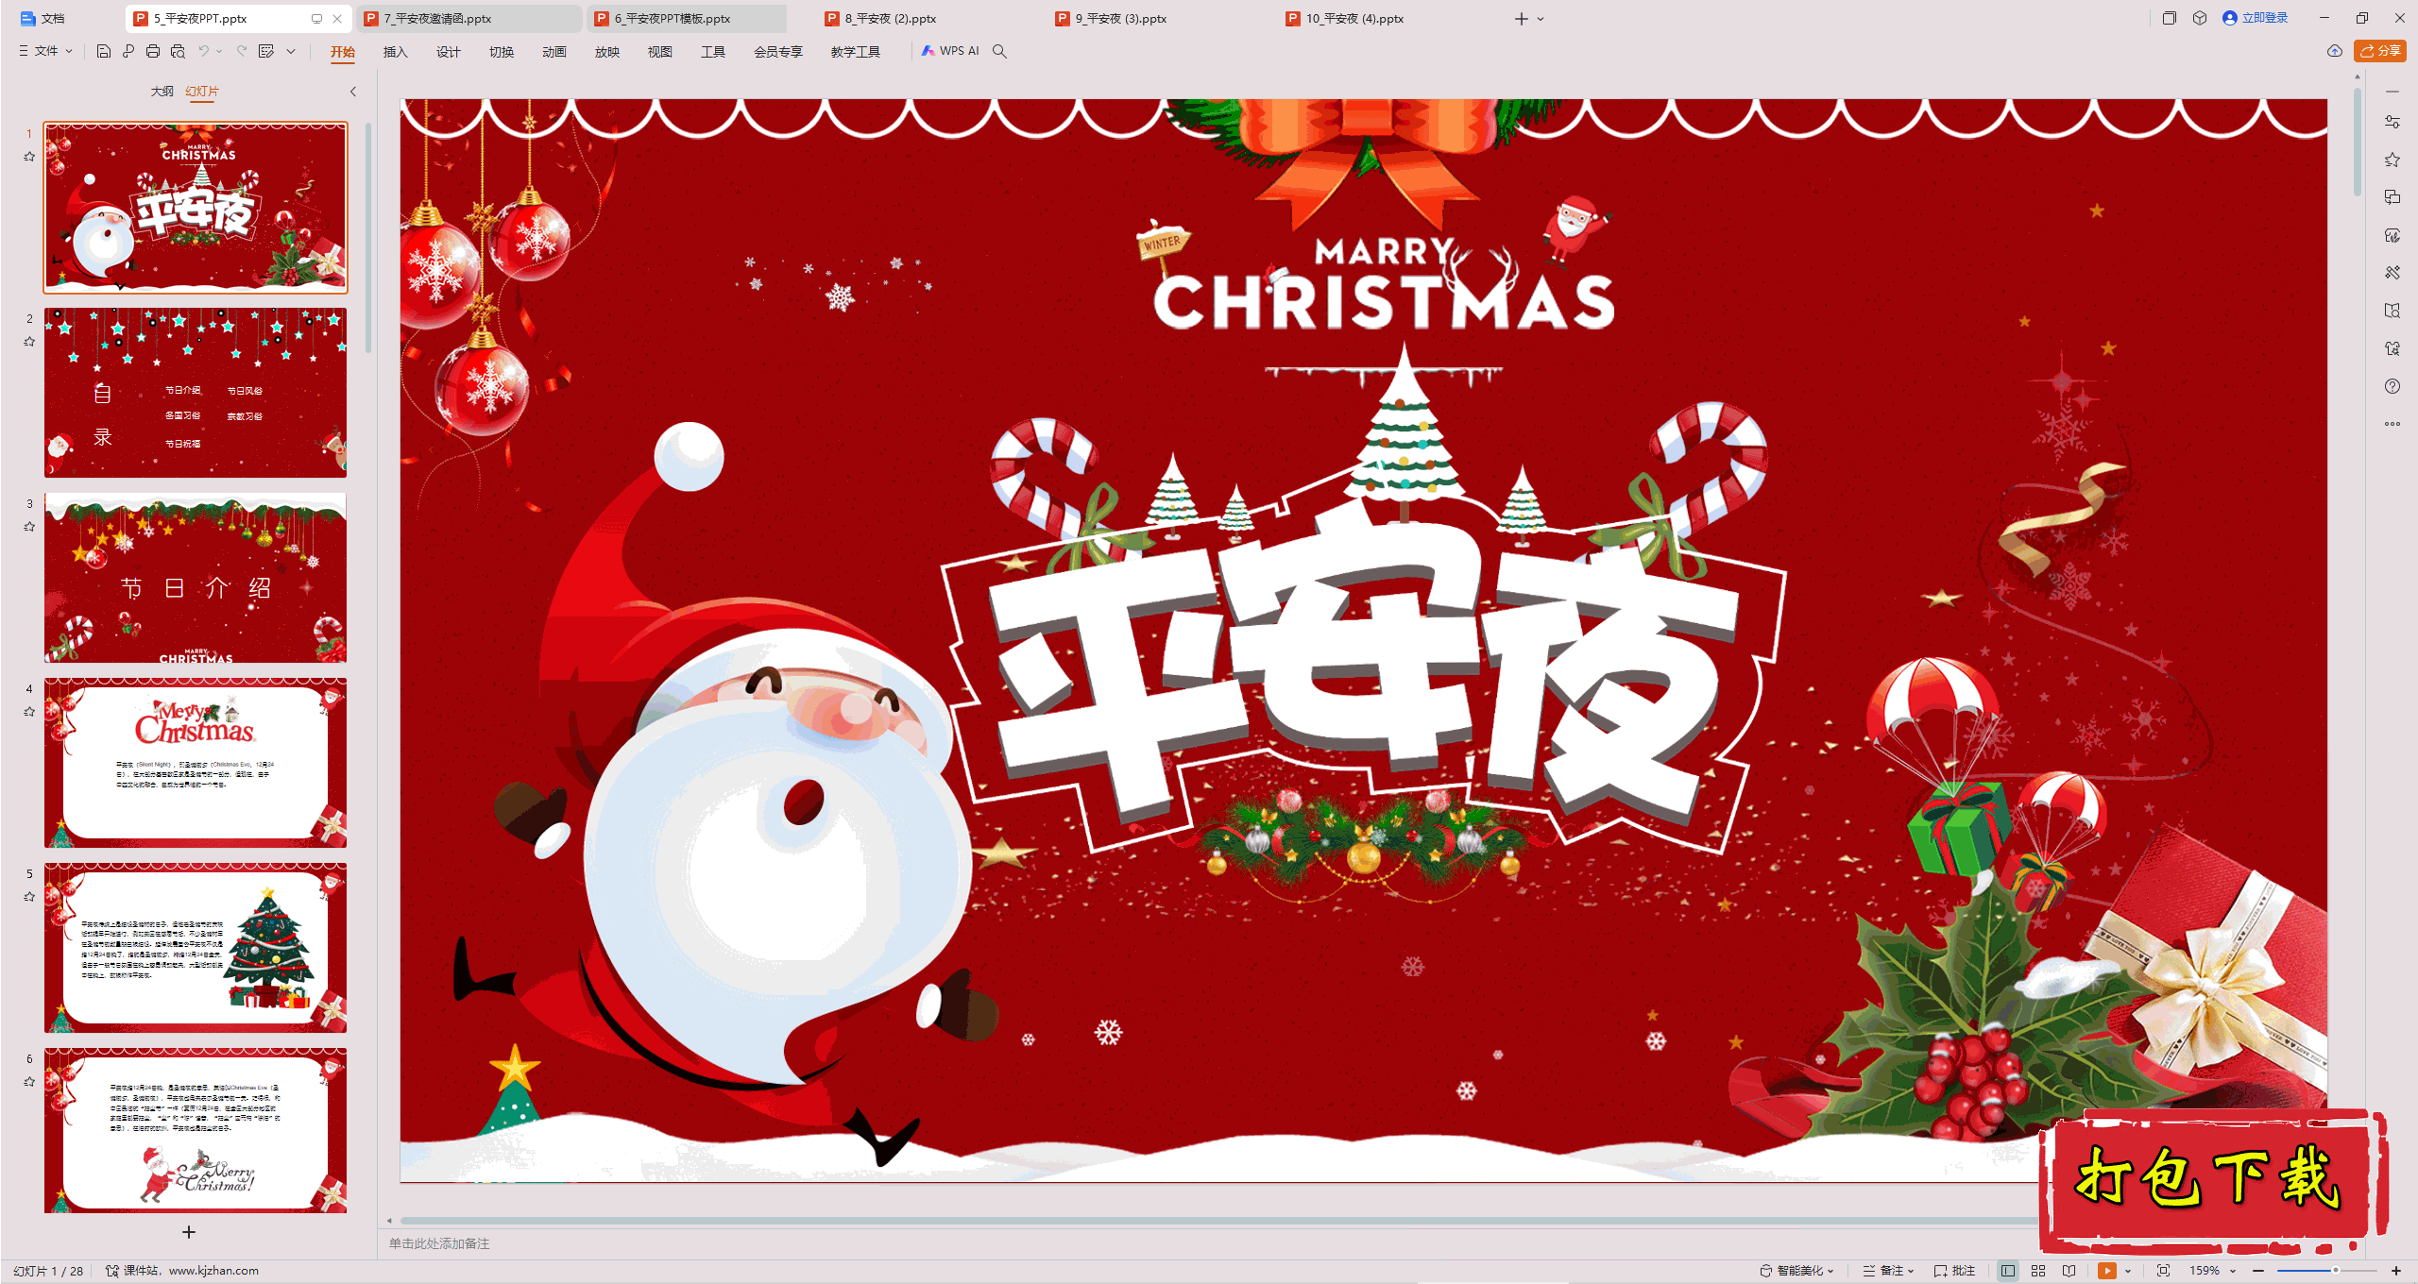The image size is (2418, 1284).
Task: Click 立即登录 login link
Action: pyautogui.click(x=2256, y=18)
